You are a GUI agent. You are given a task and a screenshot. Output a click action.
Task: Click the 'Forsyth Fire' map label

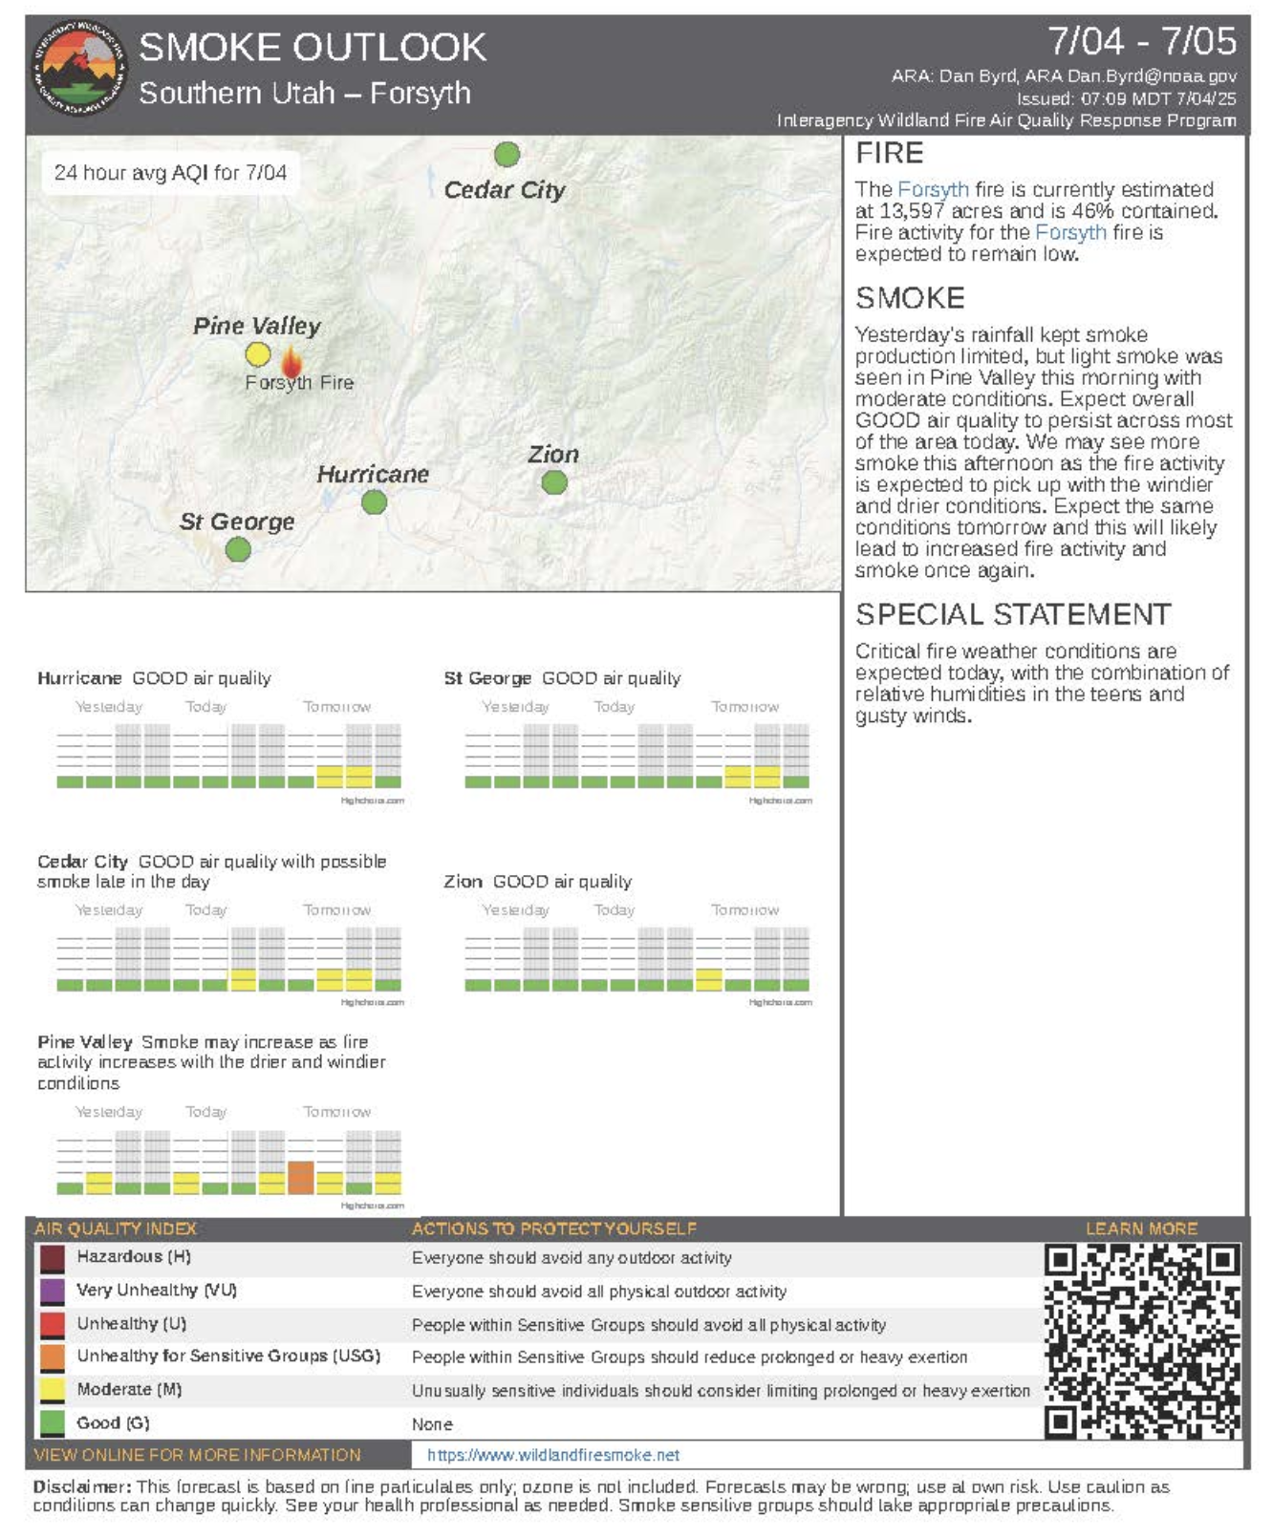pyautogui.click(x=299, y=382)
